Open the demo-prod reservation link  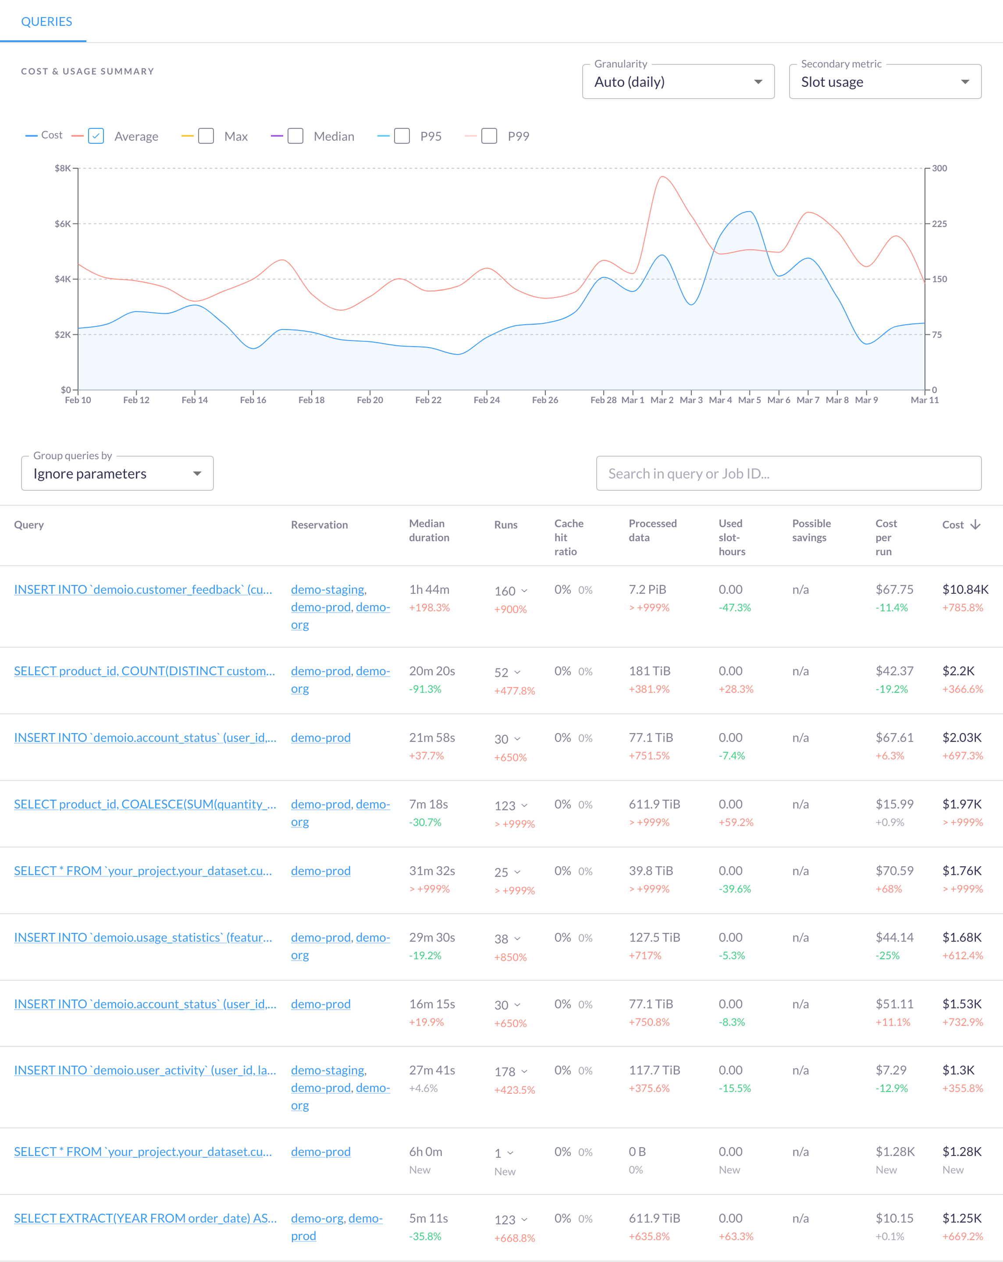[x=320, y=737]
